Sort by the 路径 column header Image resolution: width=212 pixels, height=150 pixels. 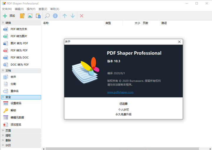click(186, 23)
